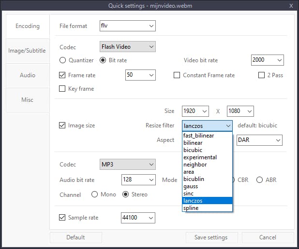Screen dimensions: 299x249
Task: Switch to the Image/Subtitle tab
Action: (27, 51)
